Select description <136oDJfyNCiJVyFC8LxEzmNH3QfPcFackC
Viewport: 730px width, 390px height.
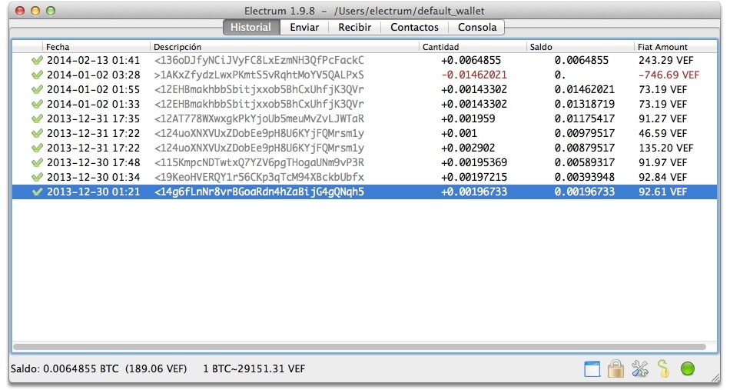pos(259,60)
